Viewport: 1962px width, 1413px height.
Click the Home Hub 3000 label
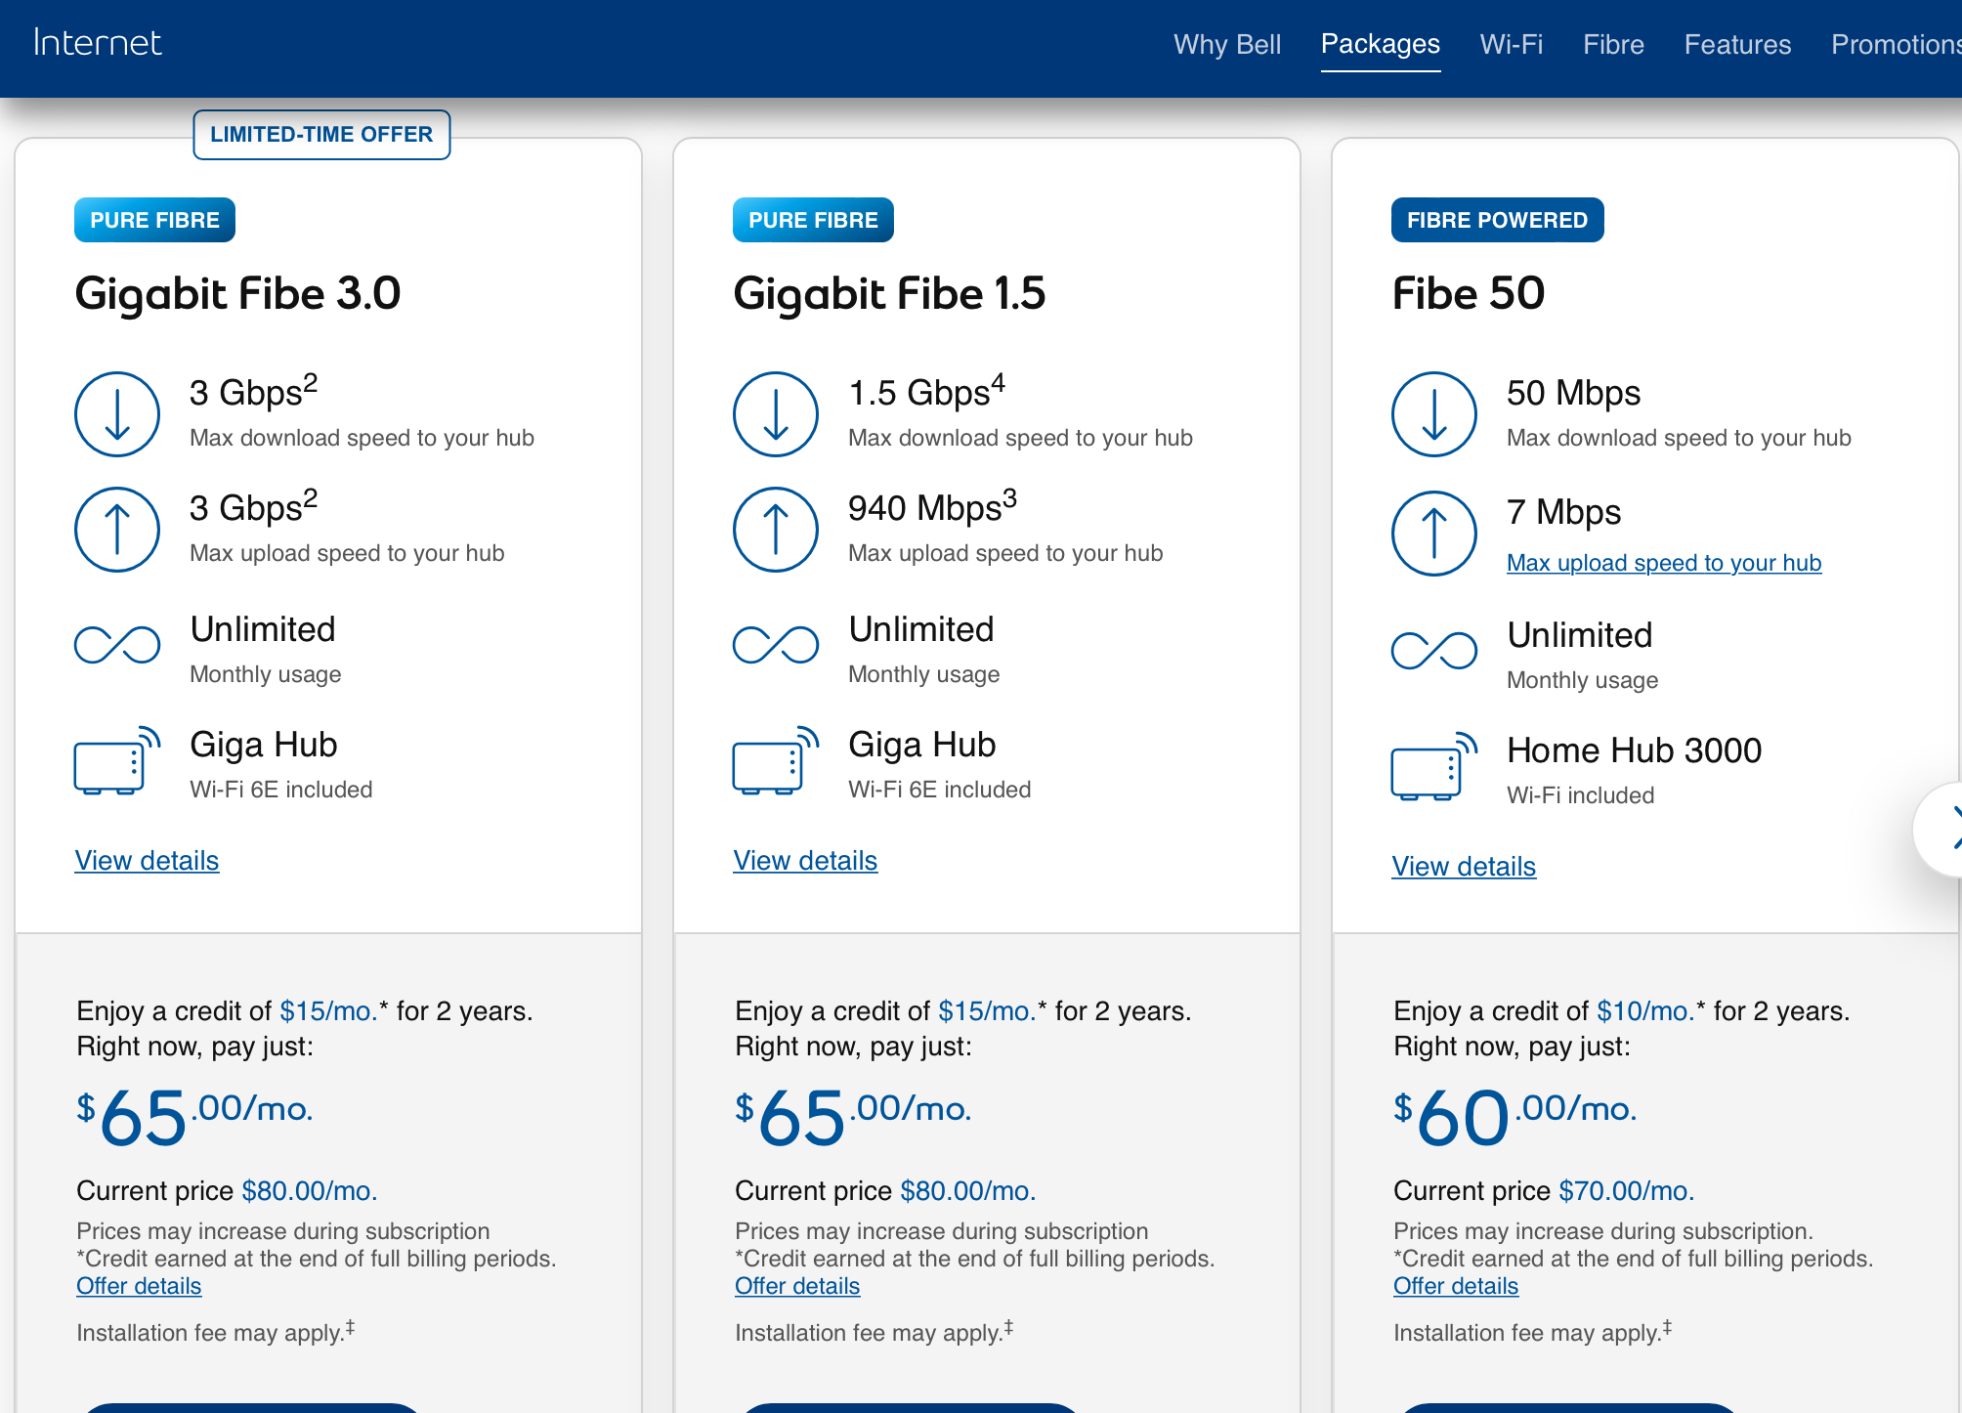pyautogui.click(x=1634, y=750)
